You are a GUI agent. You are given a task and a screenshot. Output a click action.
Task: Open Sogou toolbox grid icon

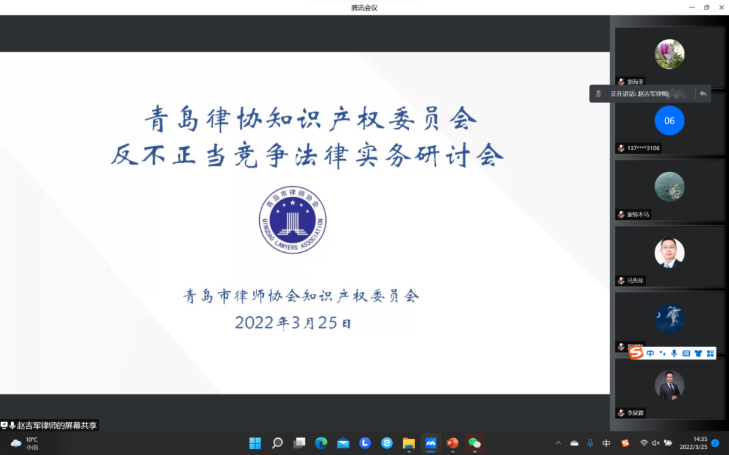coord(709,353)
